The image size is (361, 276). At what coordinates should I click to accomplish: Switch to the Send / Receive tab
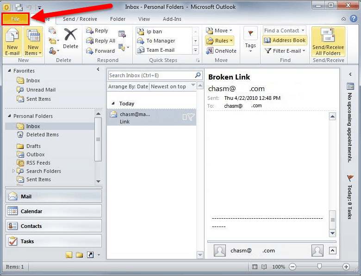(x=80, y=19)
